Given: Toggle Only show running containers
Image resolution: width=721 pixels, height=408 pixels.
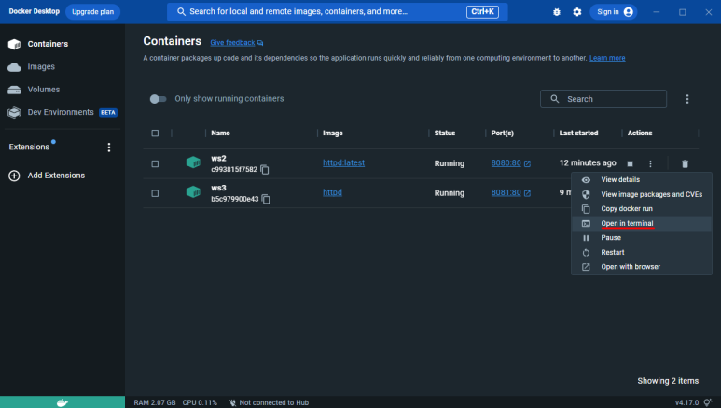Looking at the screenshot, I should tap(159, 99).
